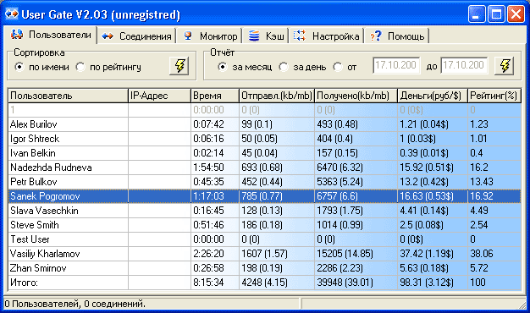Image resolution: width=530 pixels, height=313 pixels.
Task: Click rating value 38.06
Action: coord(482,254)
